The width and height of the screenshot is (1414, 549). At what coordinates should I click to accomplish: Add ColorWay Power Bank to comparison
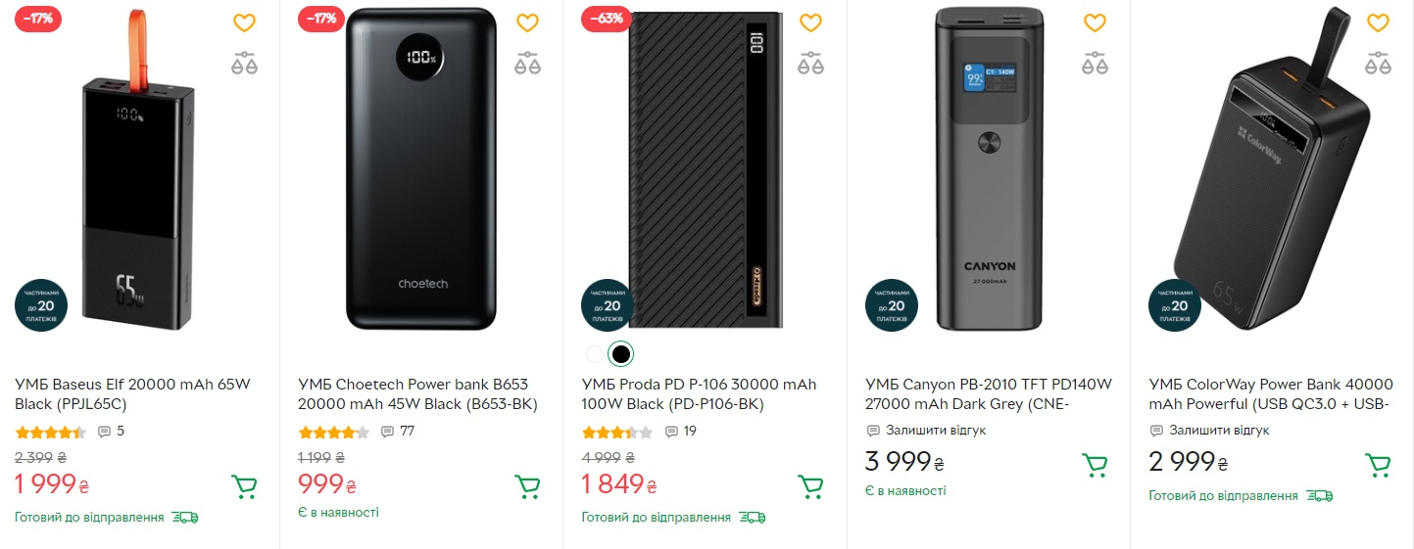(x=1377, y=64)
